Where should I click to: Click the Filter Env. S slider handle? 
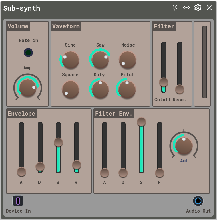coord(142,122)
